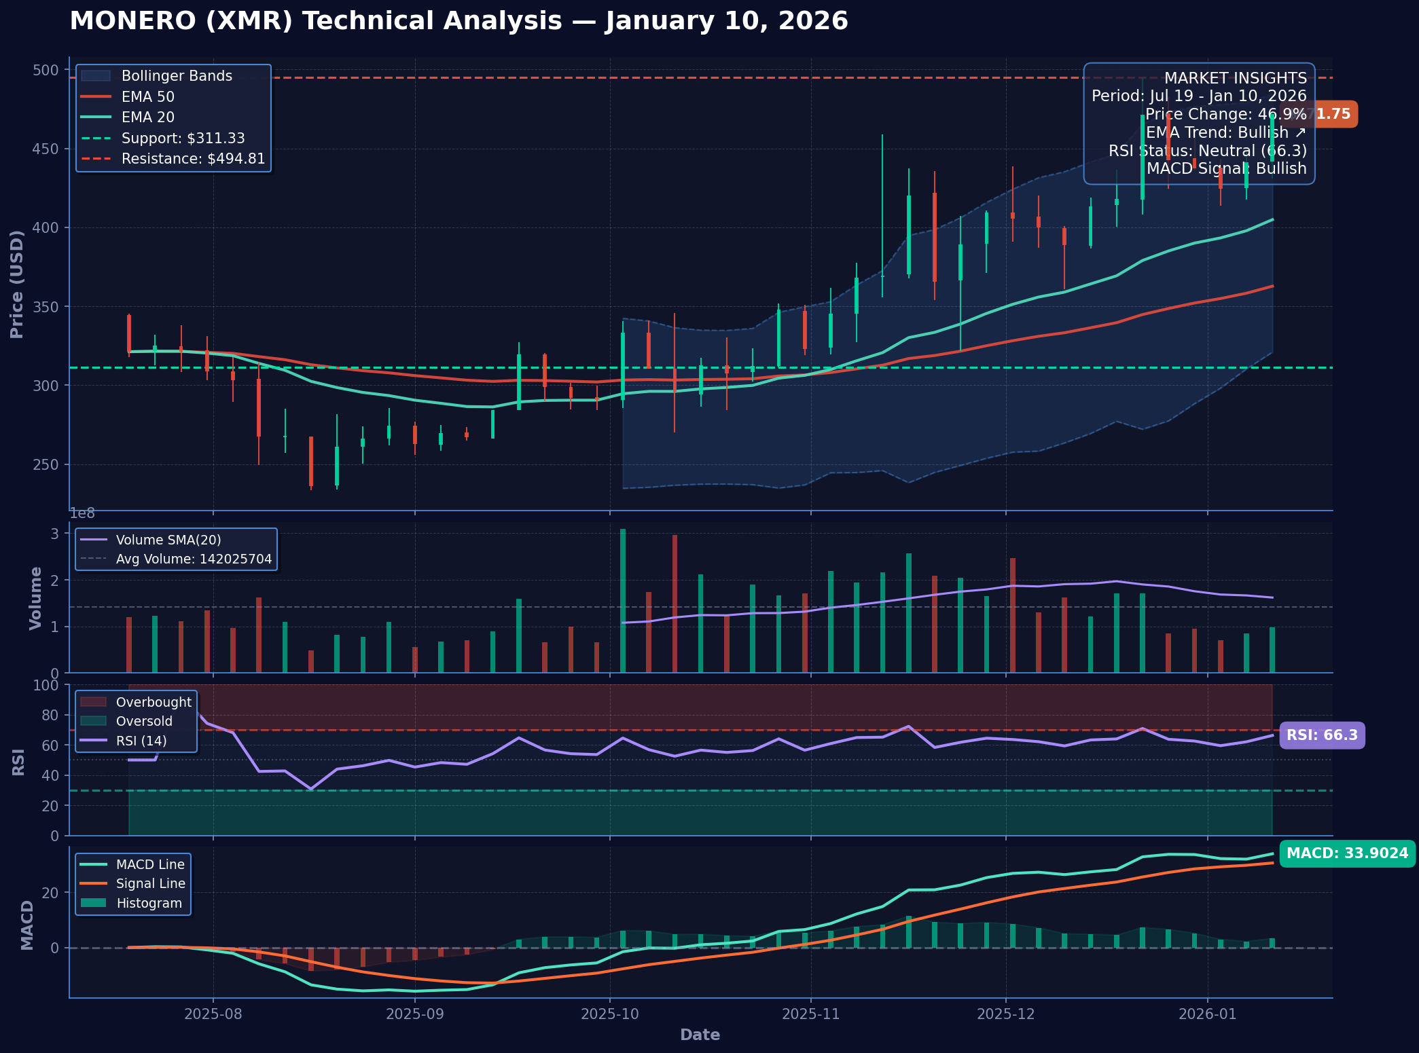Click the Histogram legend swatch

pos(93,903)
